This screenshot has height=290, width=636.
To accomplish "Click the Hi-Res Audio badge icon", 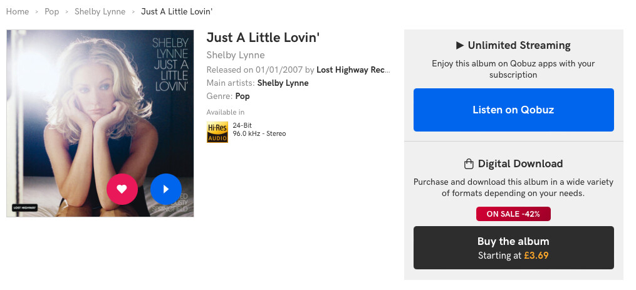I will (x=217, y=132).
